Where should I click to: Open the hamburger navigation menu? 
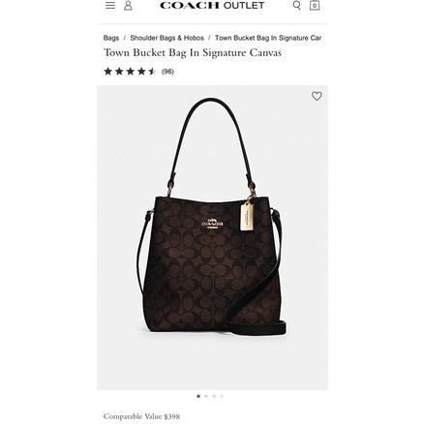coord(110,6)
